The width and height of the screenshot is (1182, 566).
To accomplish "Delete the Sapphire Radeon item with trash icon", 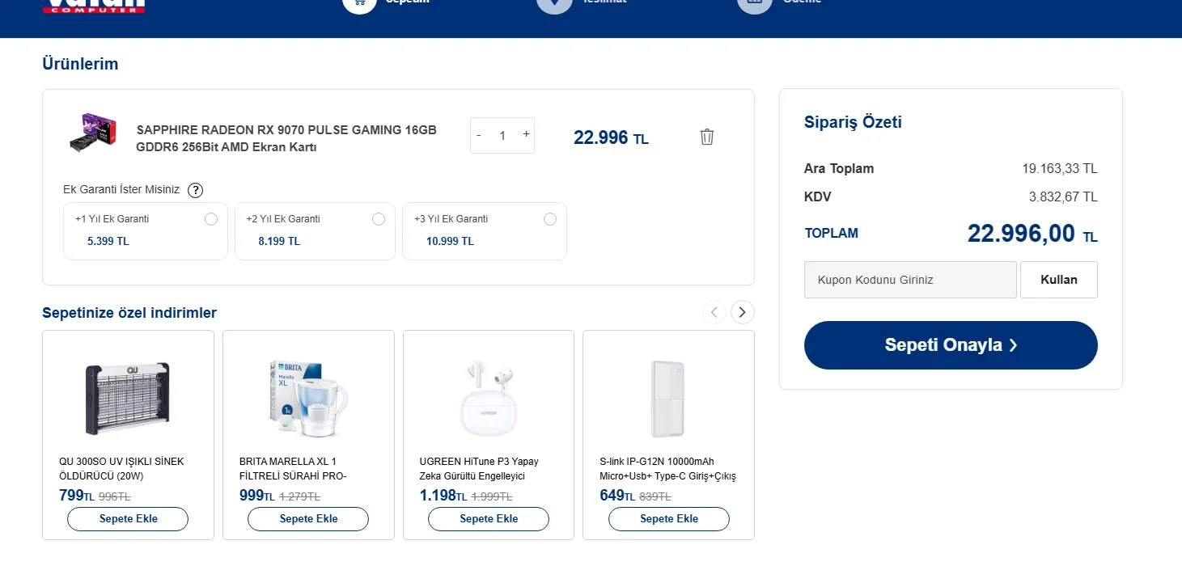I will point(707,137).
